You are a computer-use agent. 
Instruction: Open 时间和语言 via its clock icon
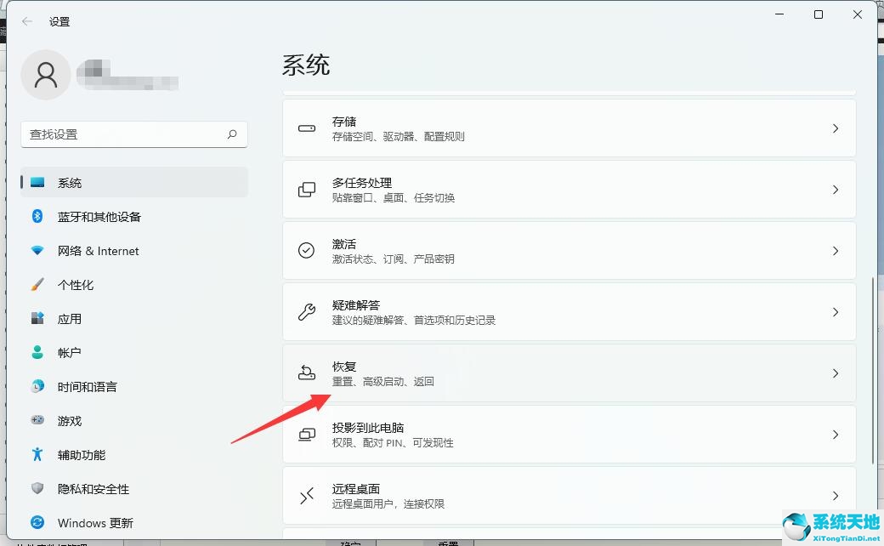click(36, 386)
